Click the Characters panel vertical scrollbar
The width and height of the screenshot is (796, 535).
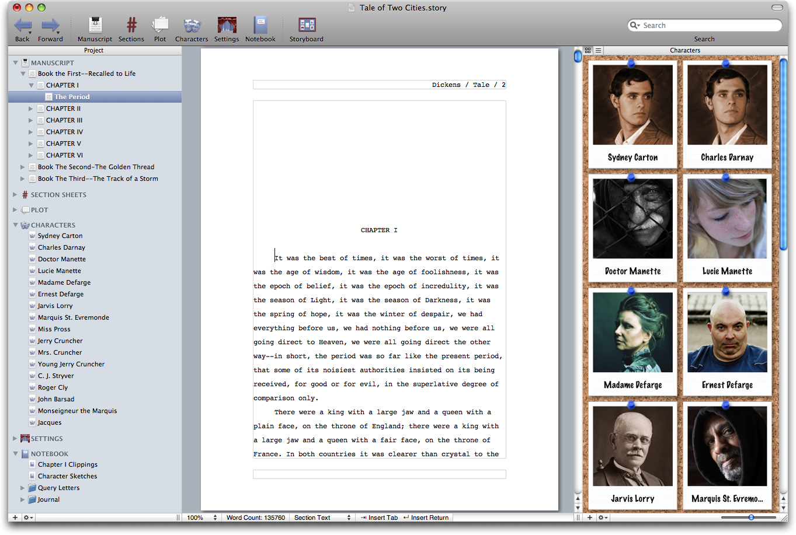pyautogui.click(x=784, y=153)
